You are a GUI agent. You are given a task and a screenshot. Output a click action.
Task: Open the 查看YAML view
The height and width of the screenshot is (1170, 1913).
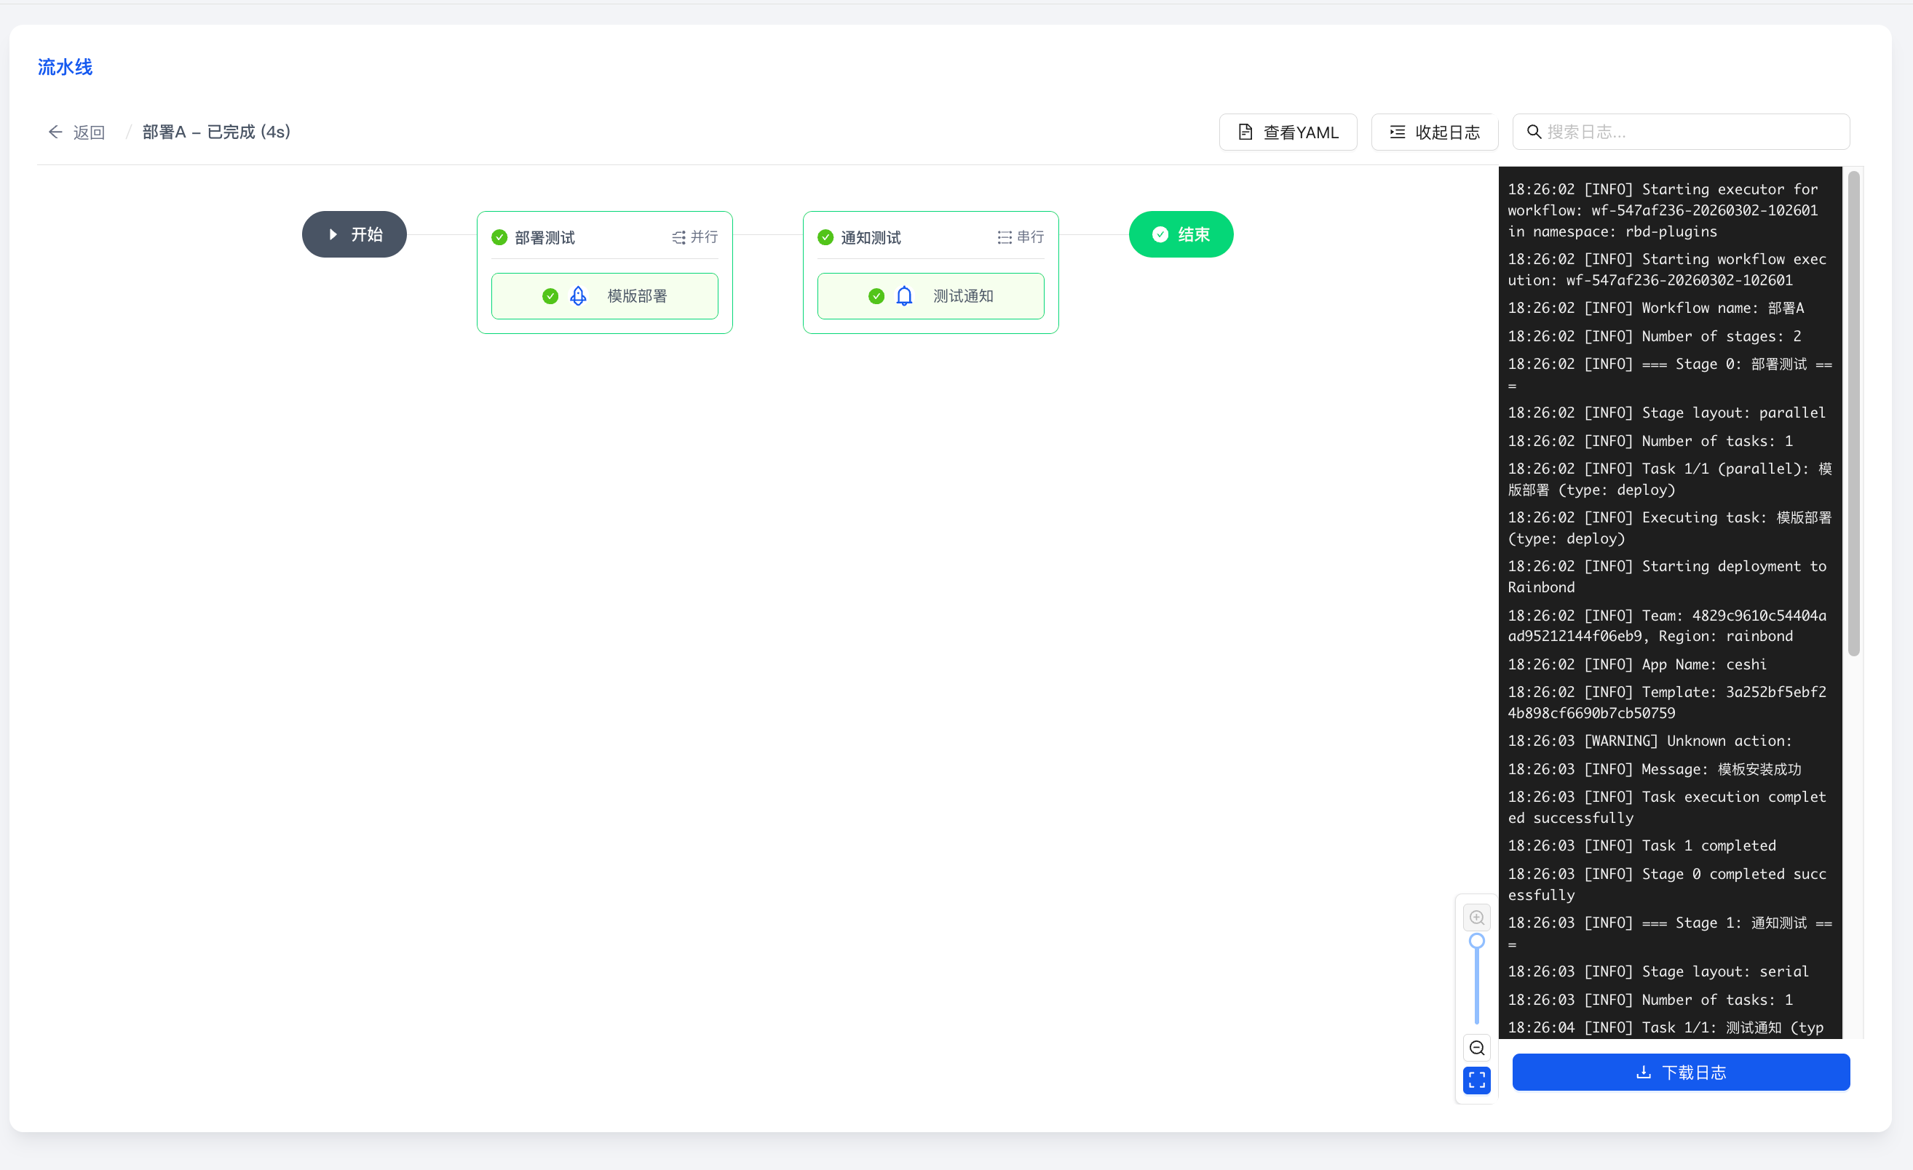pyautogui.click(x=1288, y=132)
